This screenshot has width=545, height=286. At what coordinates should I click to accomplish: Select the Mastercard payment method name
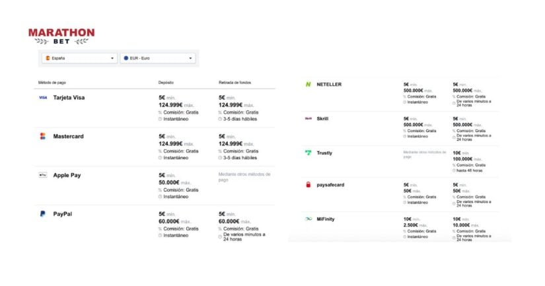pos(69,136)
